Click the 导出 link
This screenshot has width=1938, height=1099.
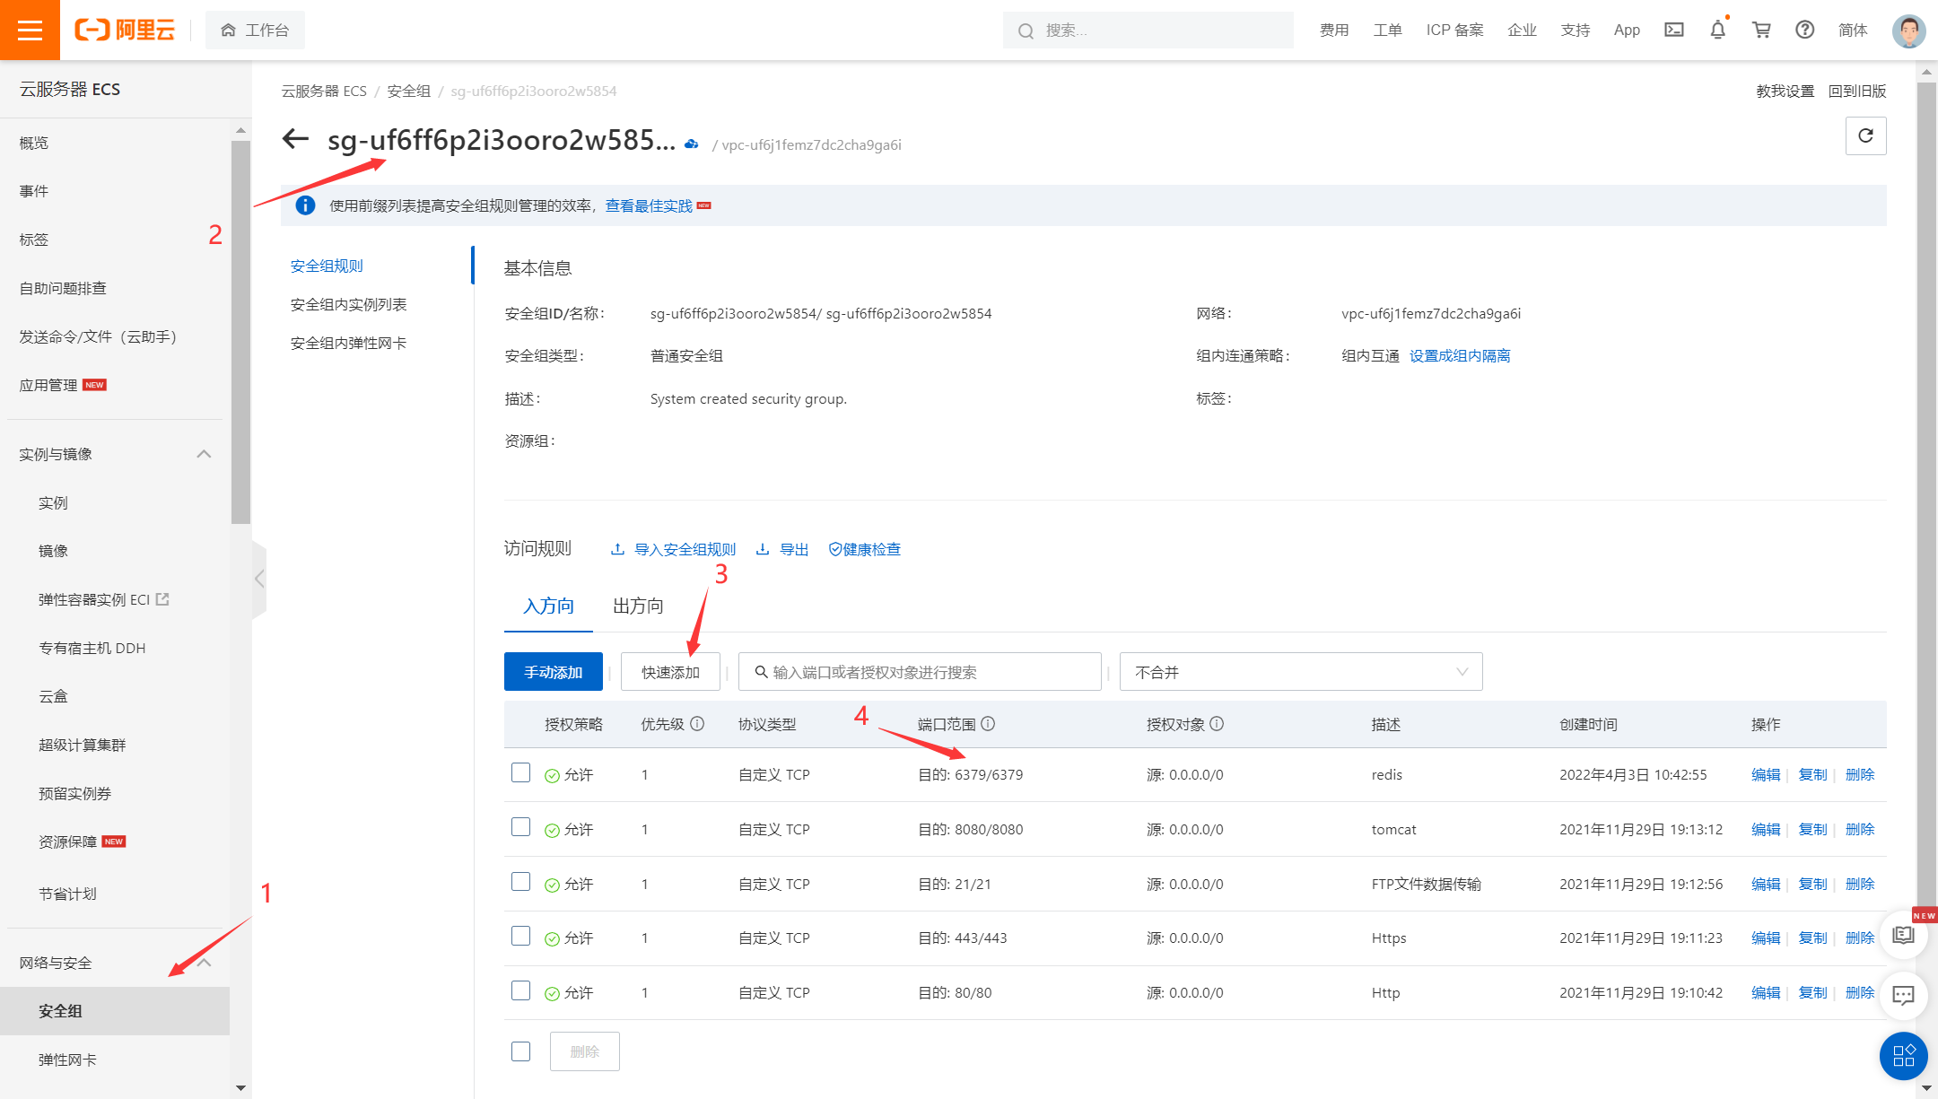(x=782, y=549)
